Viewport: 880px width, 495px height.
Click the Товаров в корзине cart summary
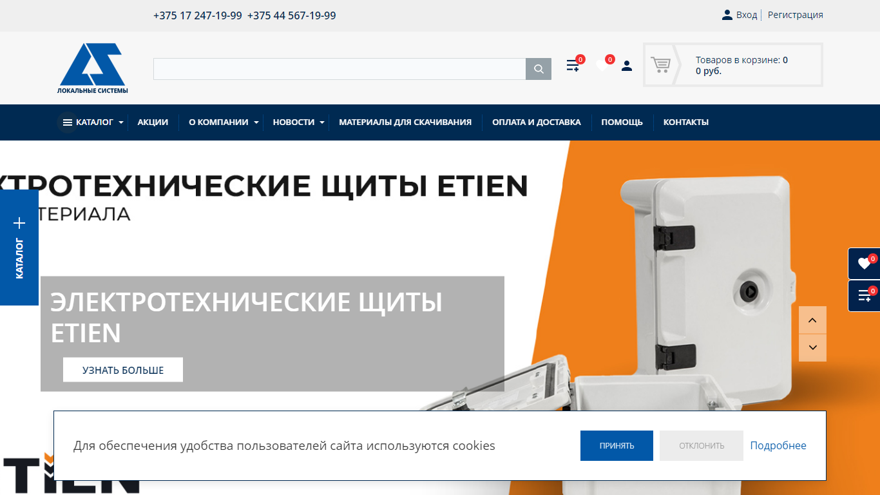(741, 65)
